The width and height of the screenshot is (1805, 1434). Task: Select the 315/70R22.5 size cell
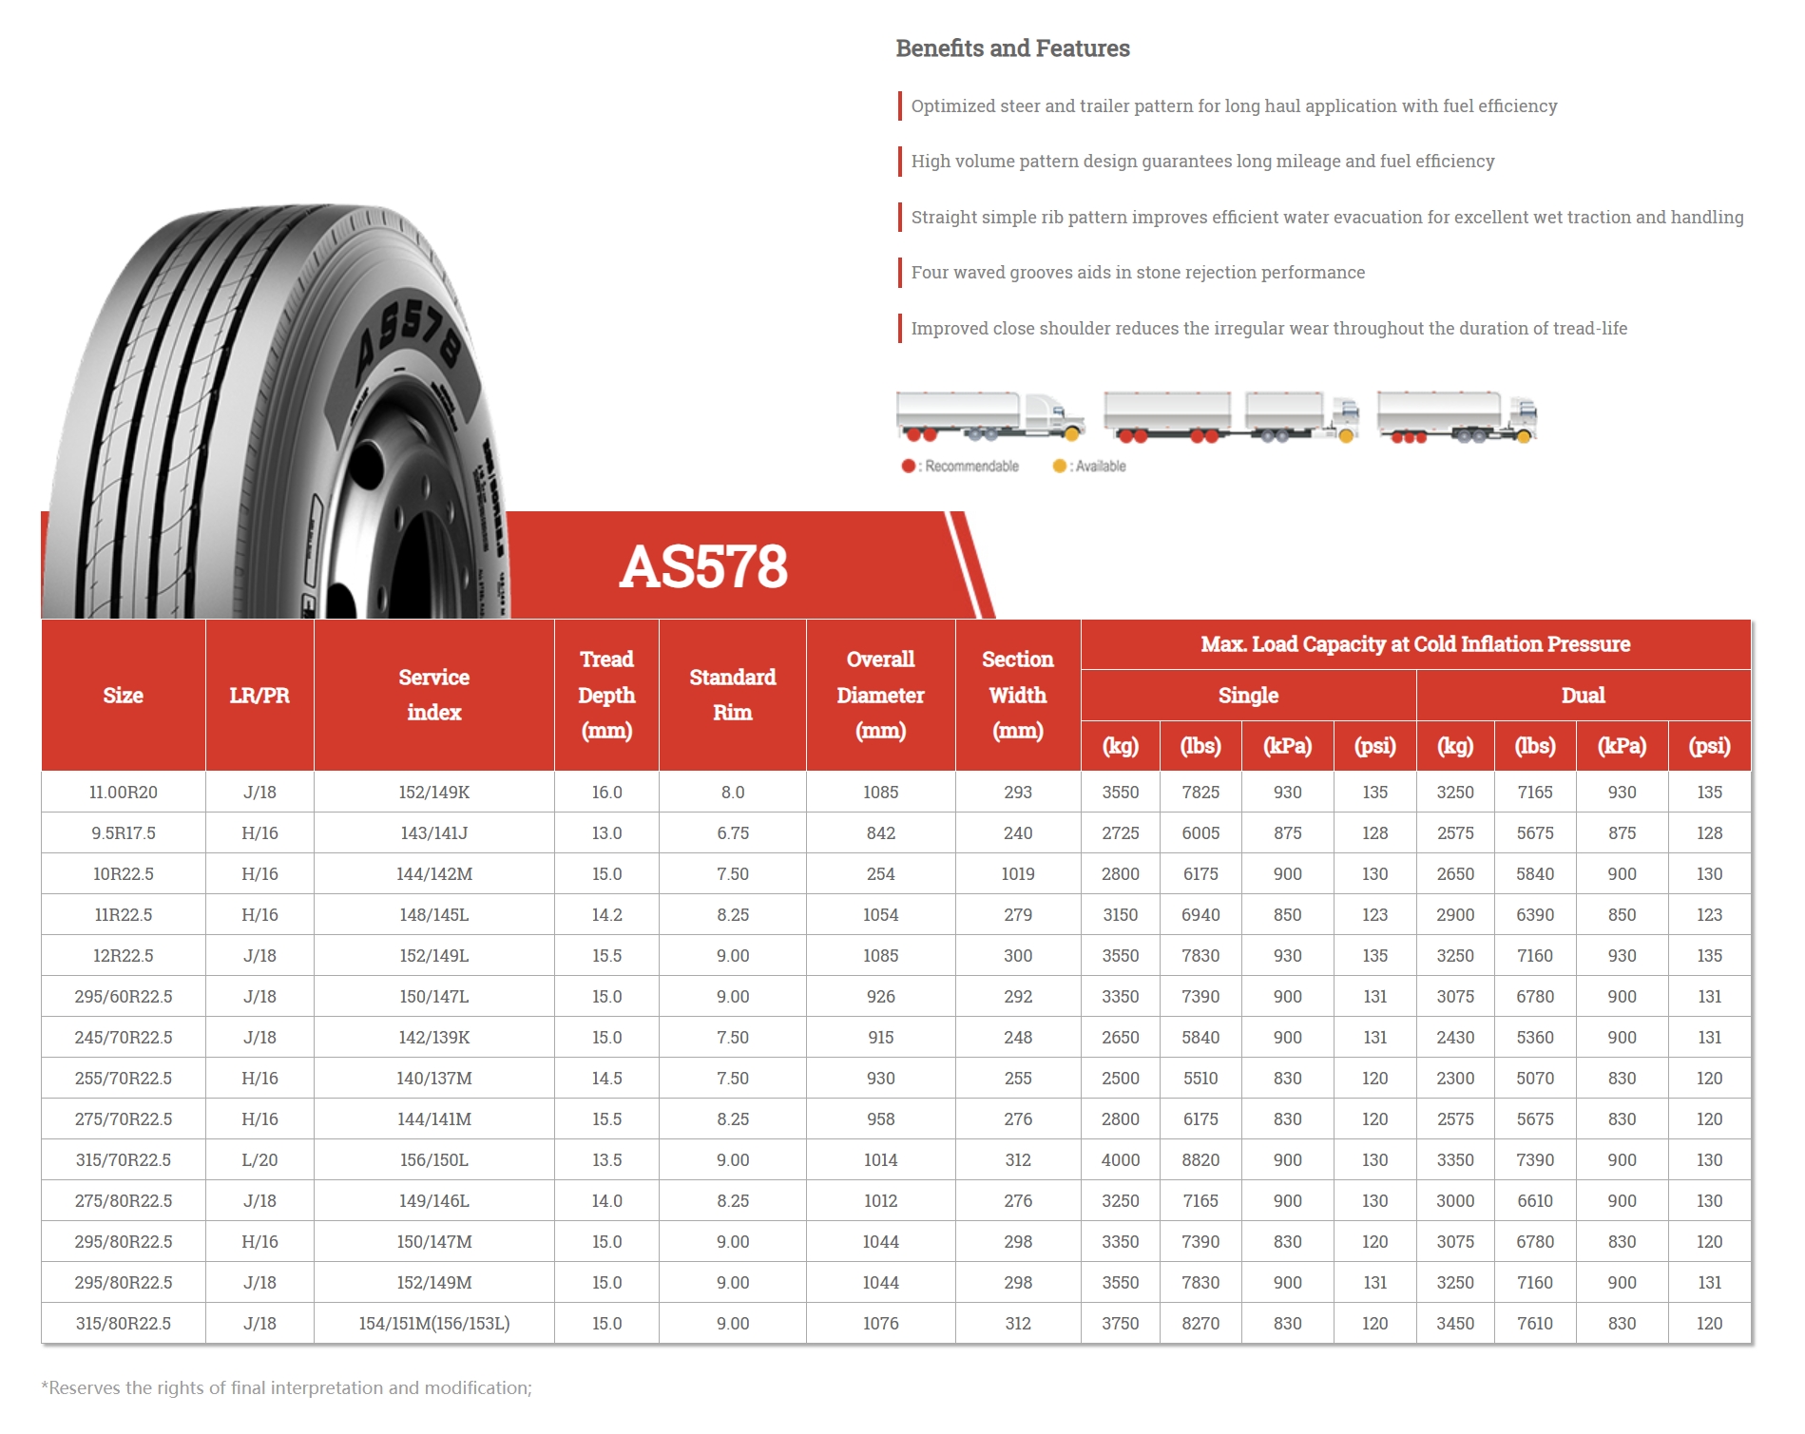pos(124,1159)
